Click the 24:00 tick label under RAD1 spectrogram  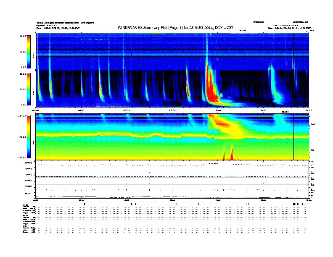click(x=309, y=110)
